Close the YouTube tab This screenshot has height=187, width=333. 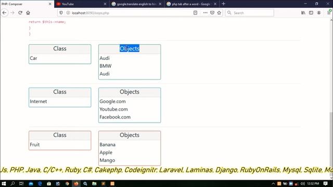[x=105, y=4]
